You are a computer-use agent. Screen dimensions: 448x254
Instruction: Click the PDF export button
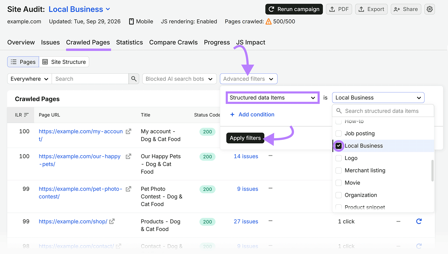pos(339,9)
